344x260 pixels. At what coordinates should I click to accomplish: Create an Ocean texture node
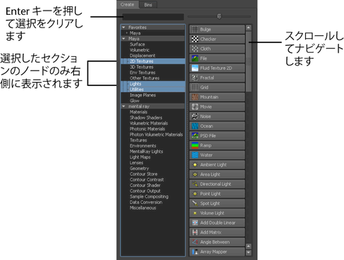point(217,126)
